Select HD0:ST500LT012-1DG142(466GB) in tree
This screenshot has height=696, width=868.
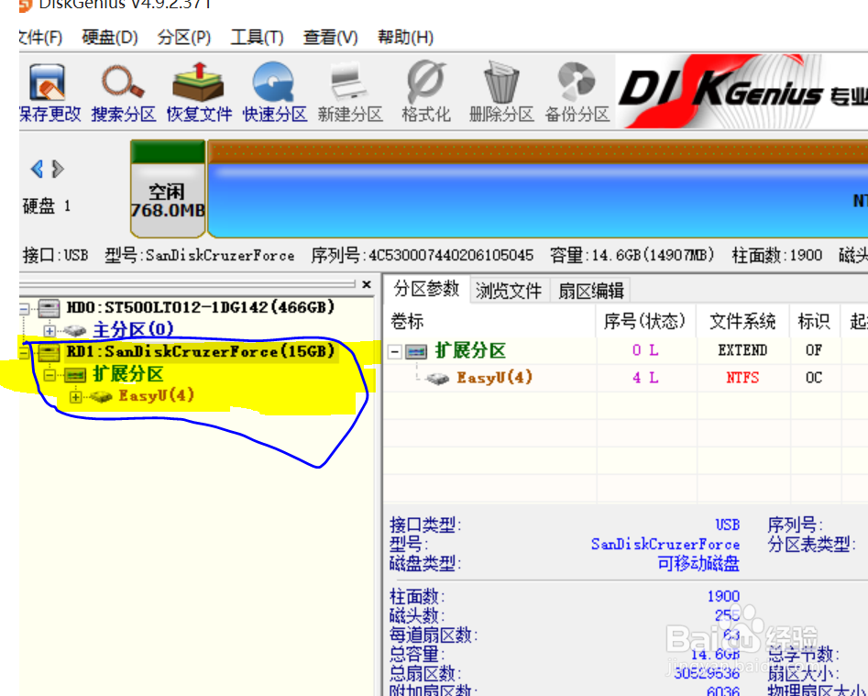click(x=201, y=307)
